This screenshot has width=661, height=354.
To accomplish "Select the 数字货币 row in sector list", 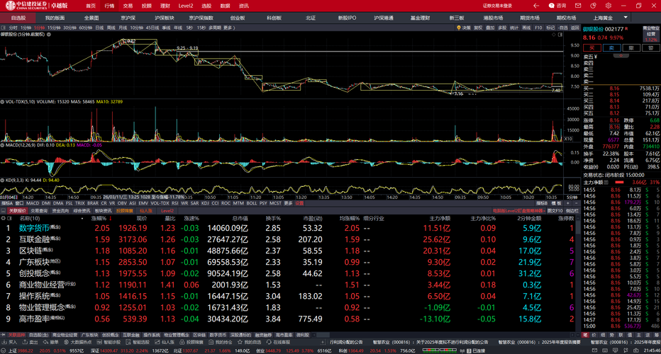I will click(x=33, y=228).
